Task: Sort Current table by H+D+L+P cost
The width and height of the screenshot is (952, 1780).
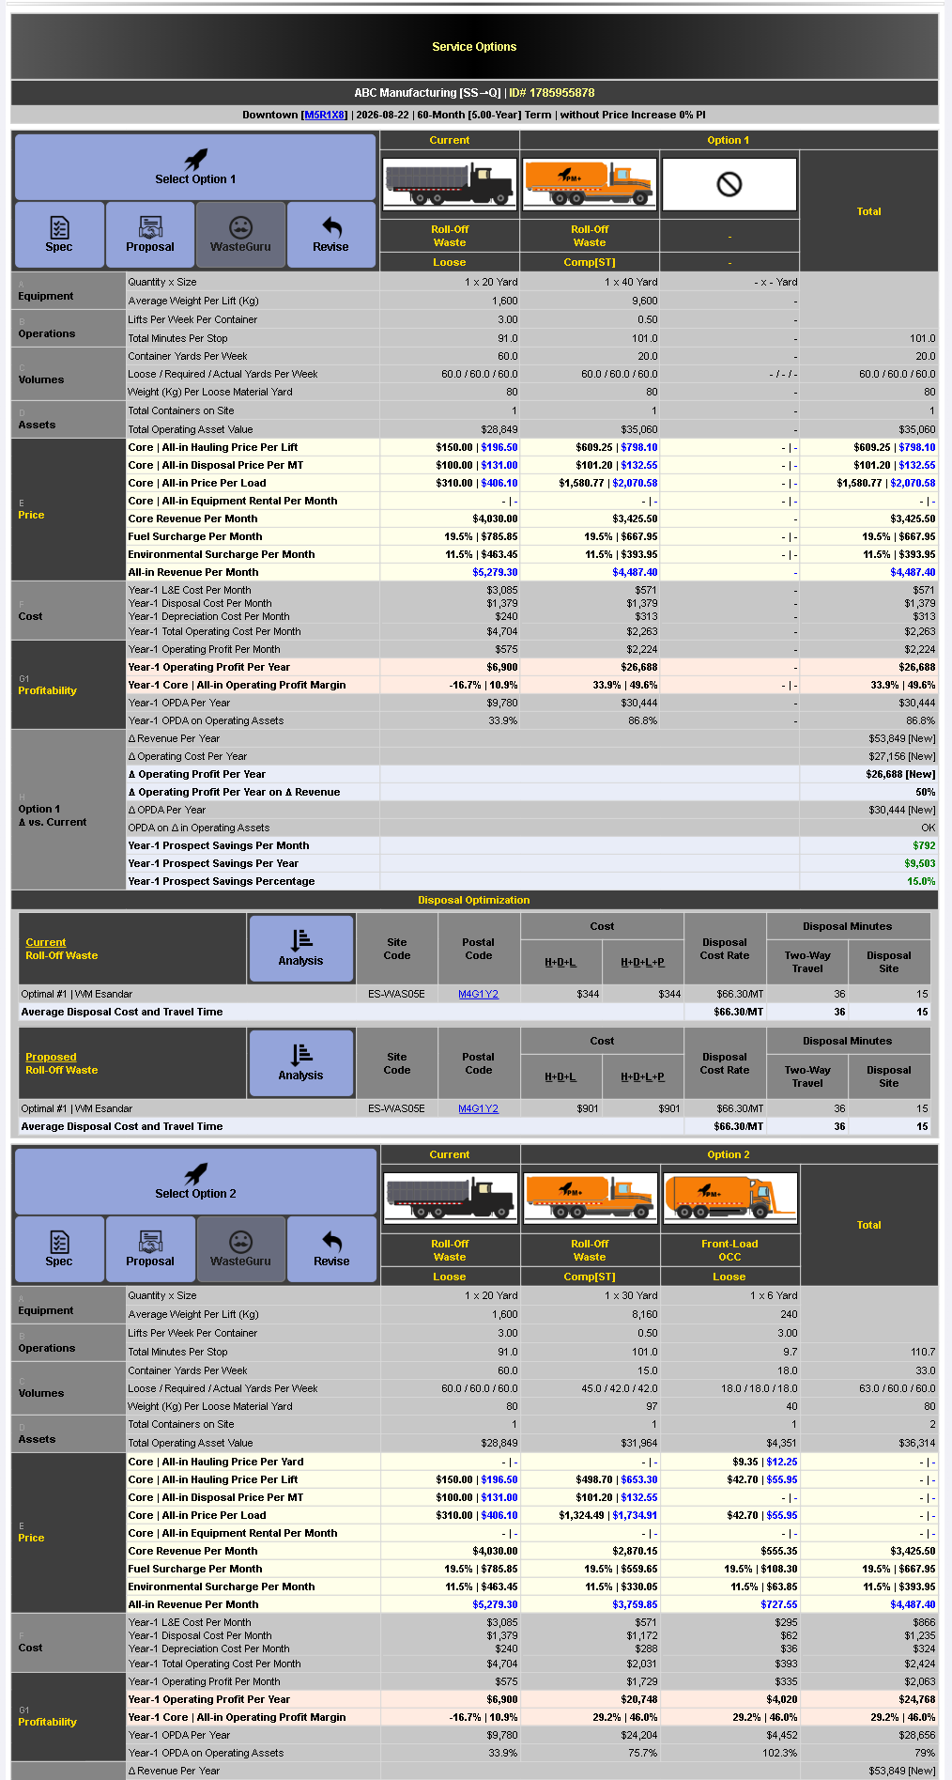Action: [642, 962]
